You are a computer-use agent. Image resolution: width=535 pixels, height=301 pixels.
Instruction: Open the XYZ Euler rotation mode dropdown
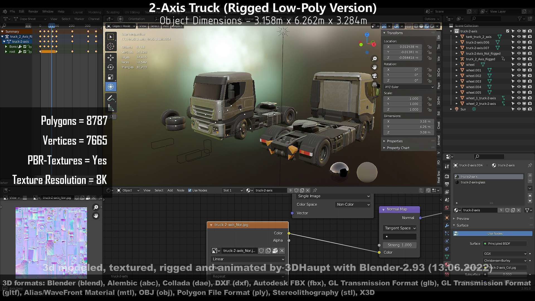point(409,87)
